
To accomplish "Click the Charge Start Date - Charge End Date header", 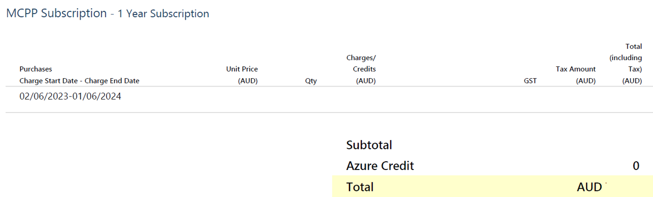I will (x=79, y=81).
